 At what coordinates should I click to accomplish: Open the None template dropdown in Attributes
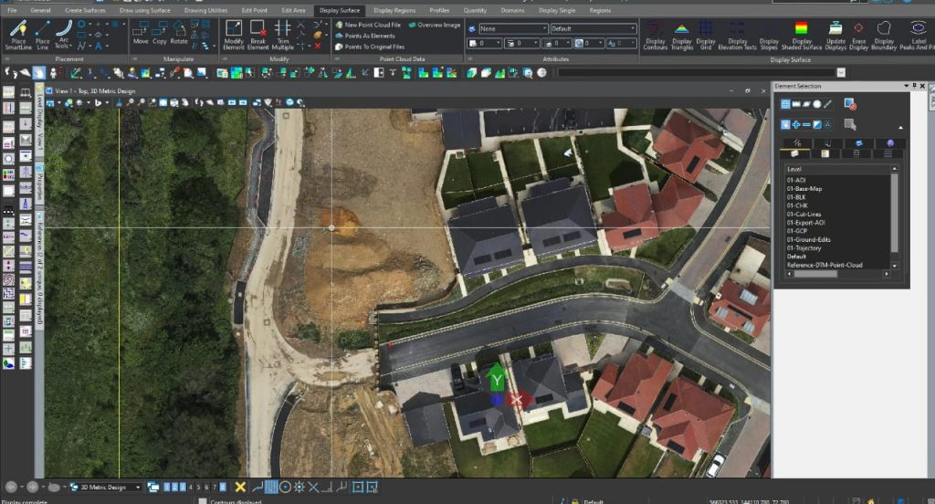[513, 28]
